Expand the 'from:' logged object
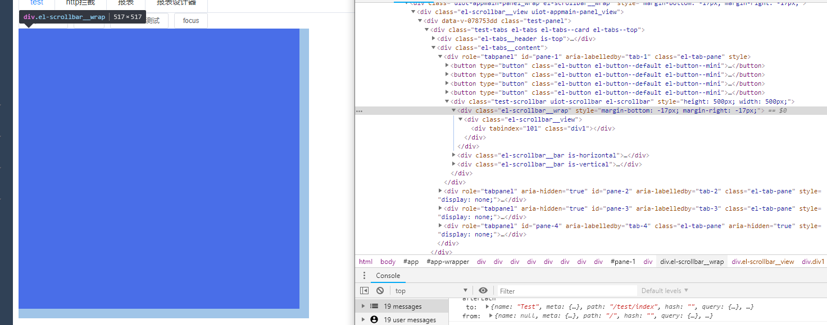Viewport: 827px width, 325px height. (491, 315)
